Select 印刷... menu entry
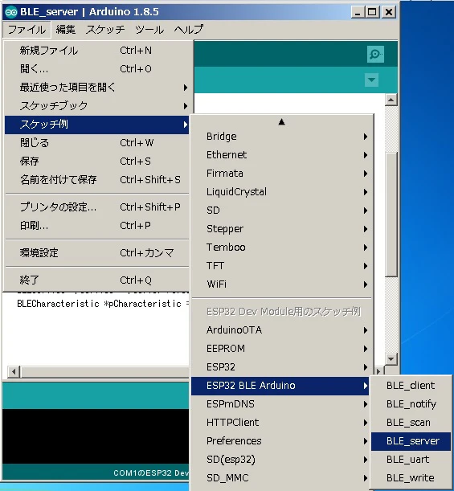This screenshot has height=491, width=454. (x=97, y=226)
